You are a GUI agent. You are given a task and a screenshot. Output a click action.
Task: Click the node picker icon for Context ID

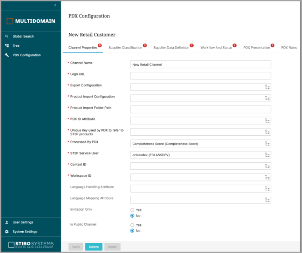tap(267, 166)
